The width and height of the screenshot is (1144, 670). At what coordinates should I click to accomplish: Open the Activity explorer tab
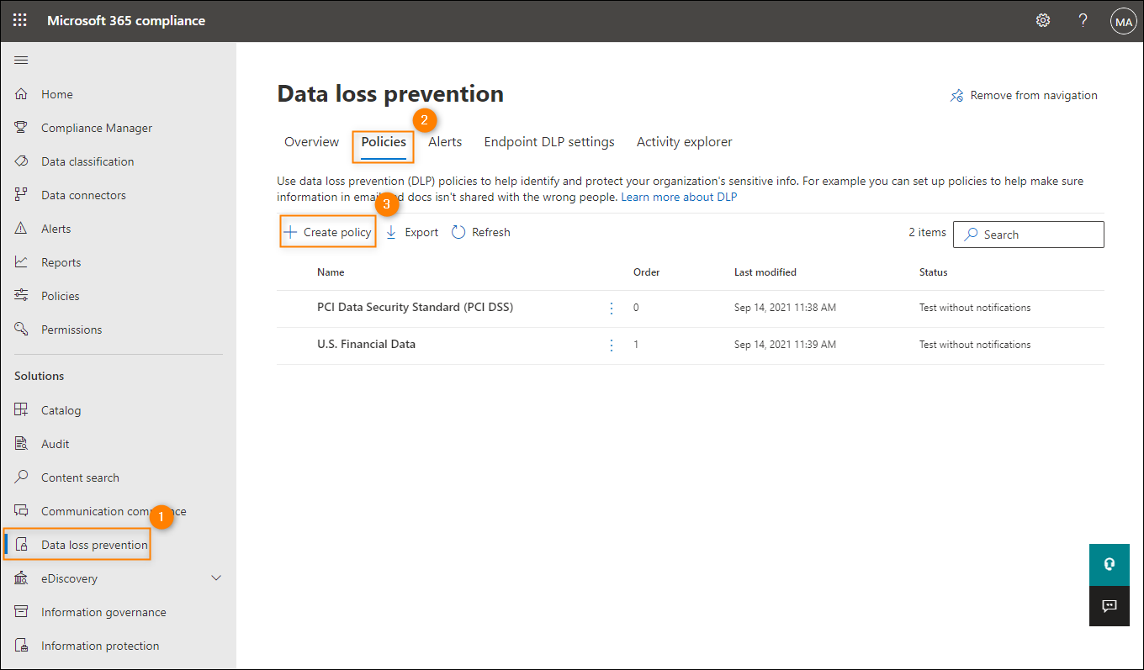pyautogui.click(x=685, y=142)
